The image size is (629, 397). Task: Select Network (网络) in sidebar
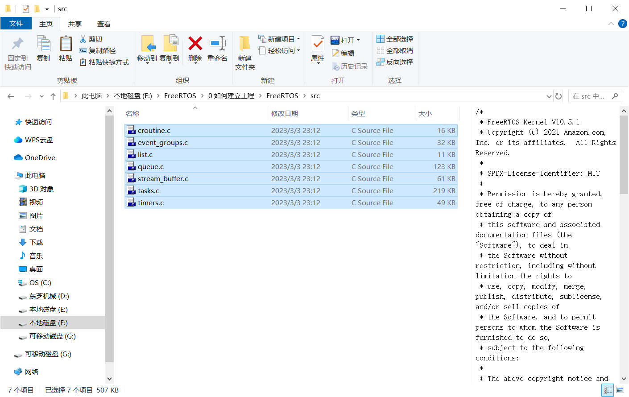click(27, 372)
